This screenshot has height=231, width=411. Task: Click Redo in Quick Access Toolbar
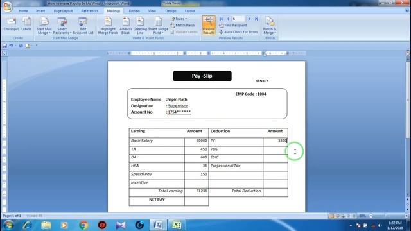[x=21, y=46]
